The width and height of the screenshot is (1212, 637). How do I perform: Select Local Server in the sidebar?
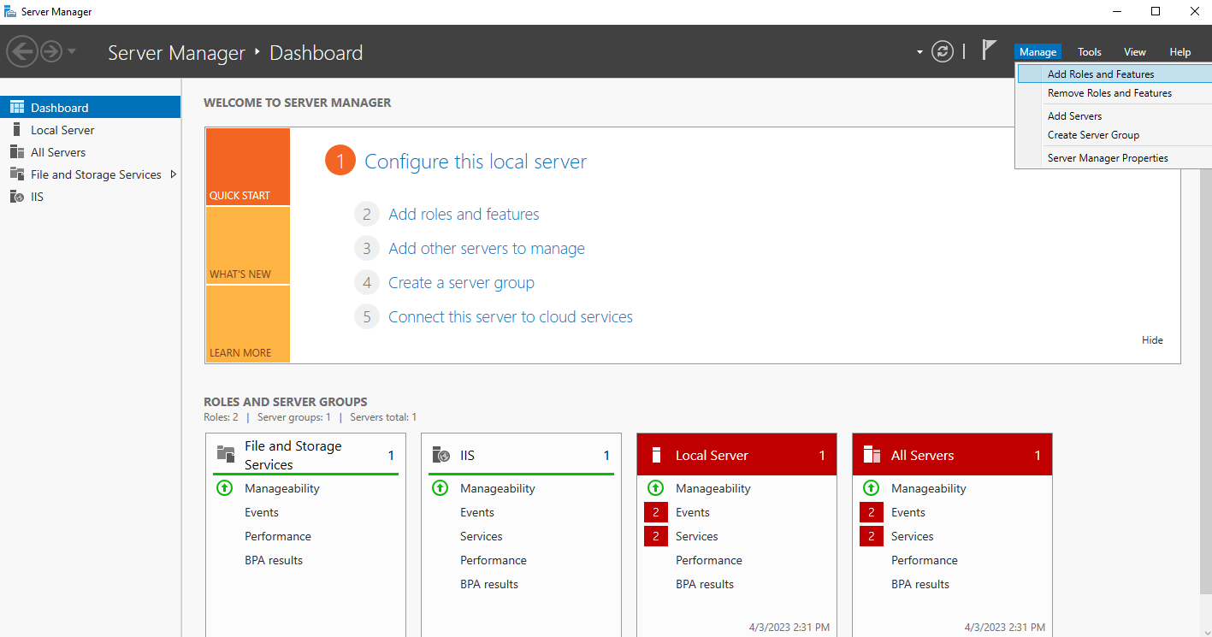(x=90, y=130)
